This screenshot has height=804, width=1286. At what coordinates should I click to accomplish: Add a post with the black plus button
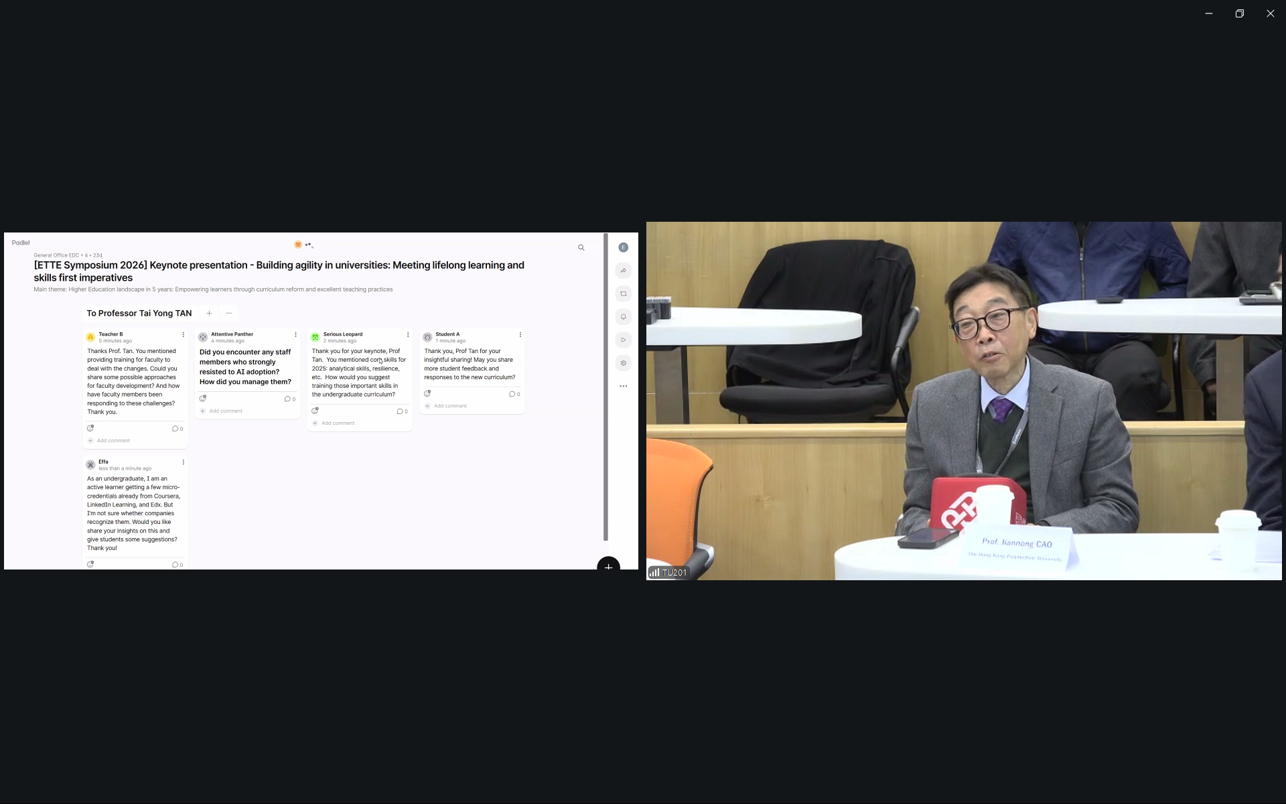pyautogui.click(x=608, y=566)
